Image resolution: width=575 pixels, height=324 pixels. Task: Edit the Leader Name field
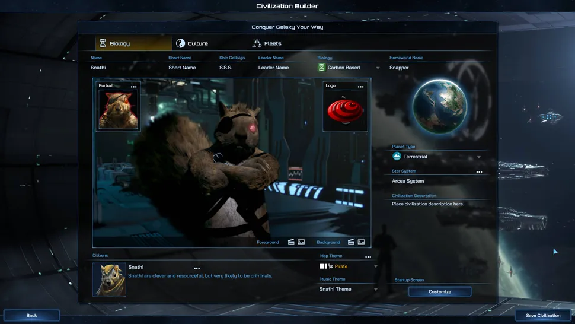point(284,68)
